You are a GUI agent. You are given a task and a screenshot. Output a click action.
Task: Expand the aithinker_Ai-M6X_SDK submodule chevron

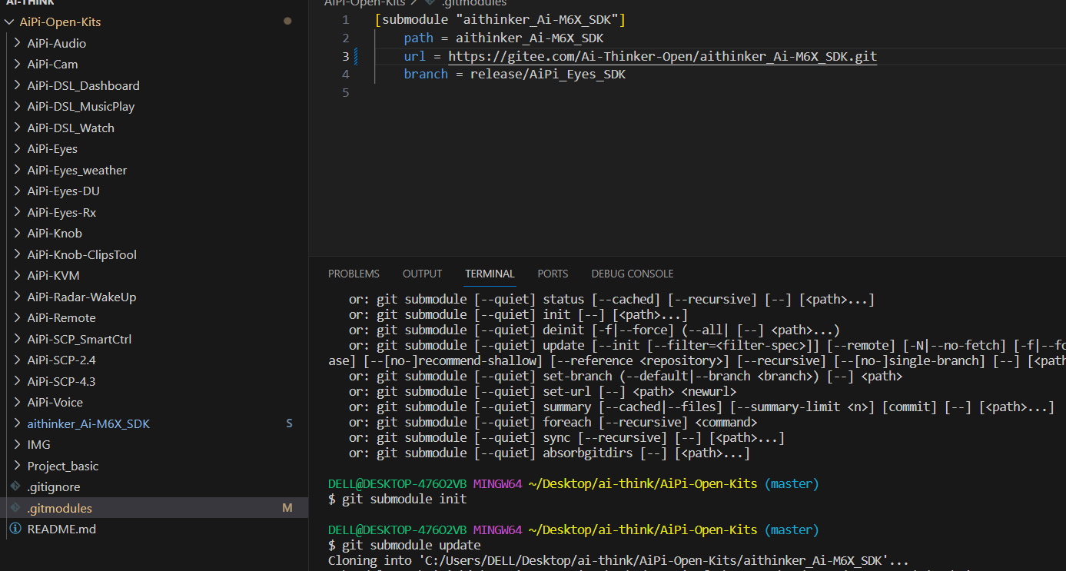coord(17,423)
